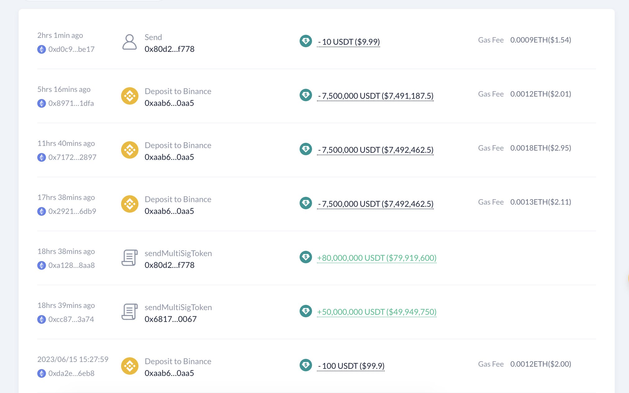
Task: Click USDT token icon in 11hrs 40mins row
Action: coord(306,149)
